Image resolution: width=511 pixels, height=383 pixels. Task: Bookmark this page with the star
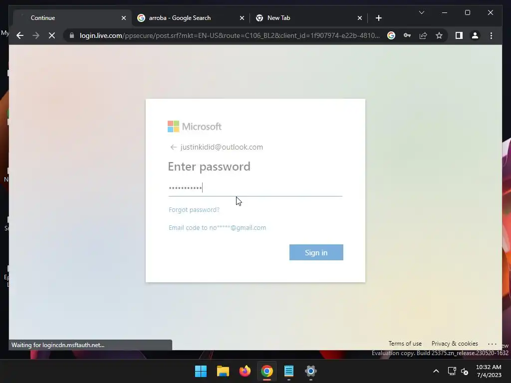pyautogui.click(x=439, y=35)
